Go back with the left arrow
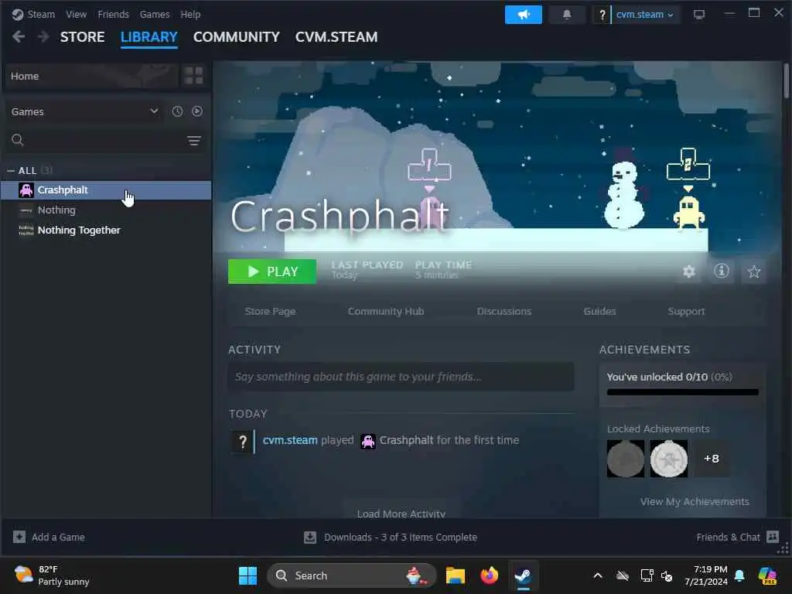Screen dimensions: 792x594 [x=19, y=36]
